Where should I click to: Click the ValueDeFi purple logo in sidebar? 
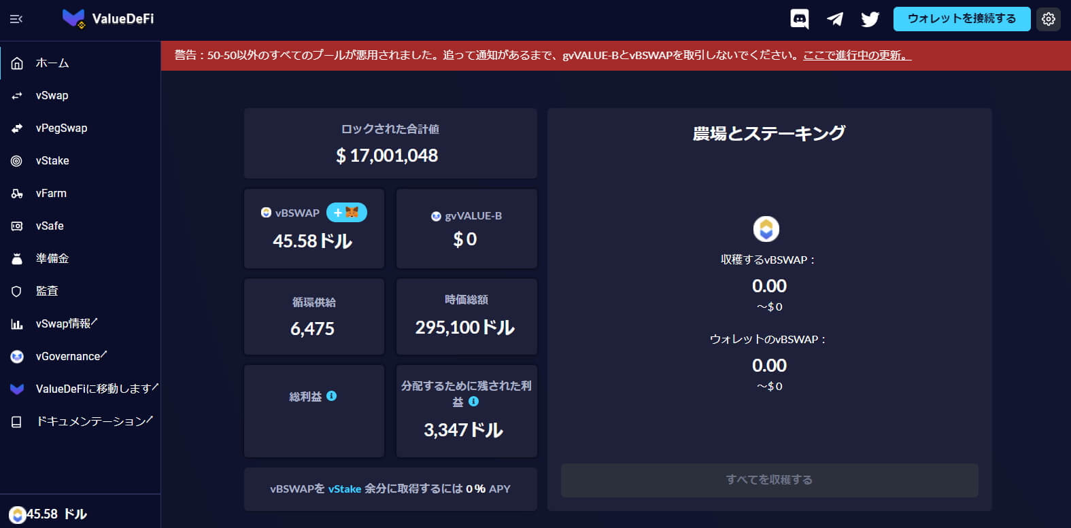[17, 389]
